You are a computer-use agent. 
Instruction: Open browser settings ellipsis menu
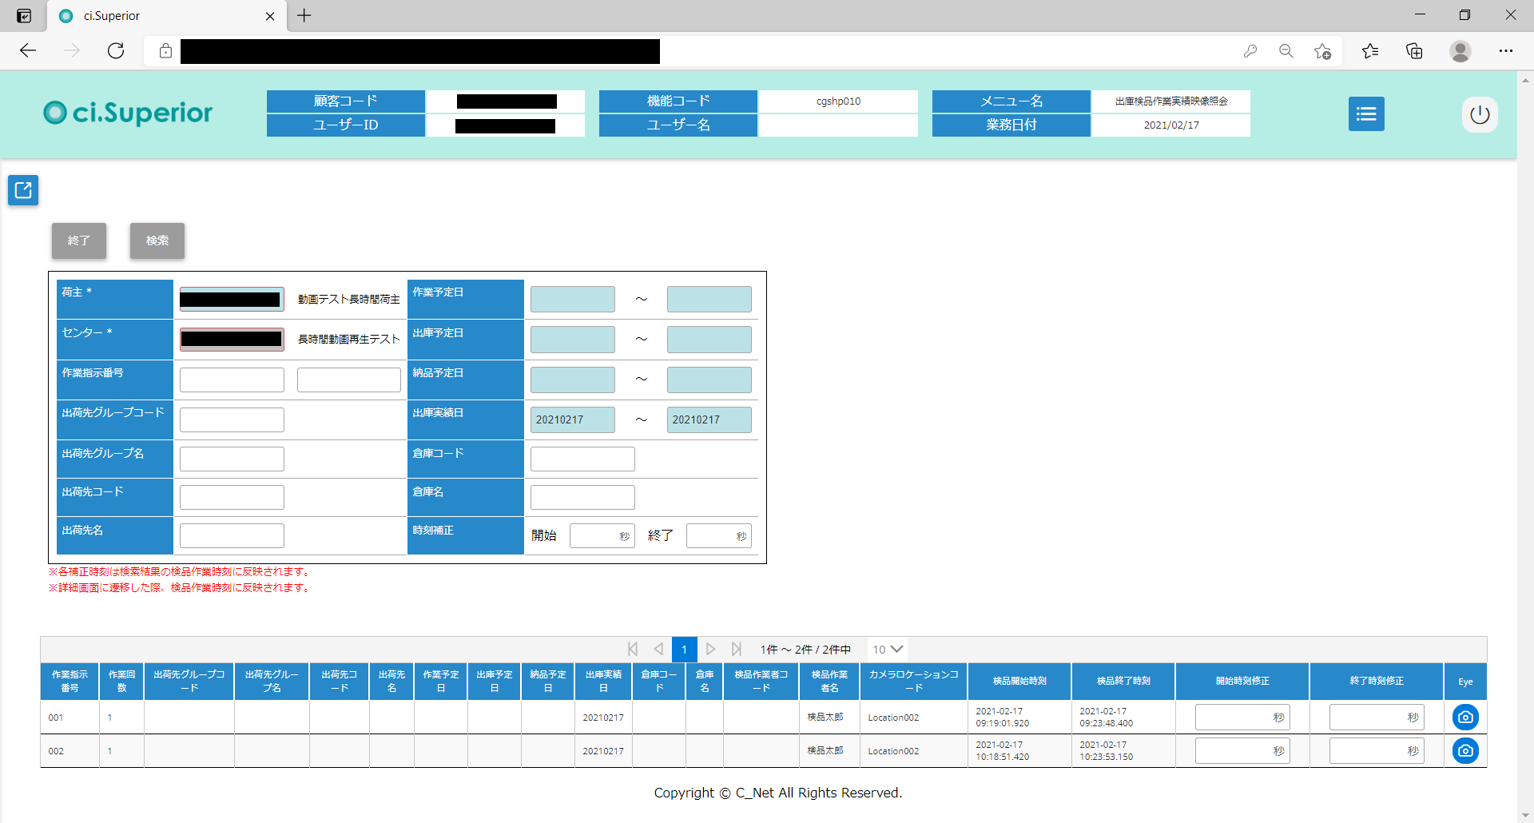(x=1506, y=51)
